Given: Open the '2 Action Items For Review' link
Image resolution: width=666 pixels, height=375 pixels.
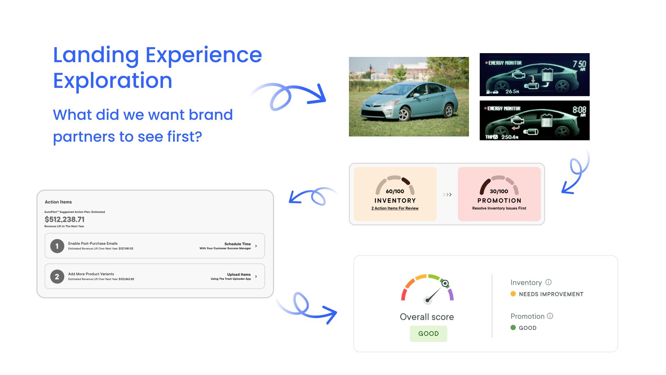Looking at the screenshot, I should pos(395,208).
